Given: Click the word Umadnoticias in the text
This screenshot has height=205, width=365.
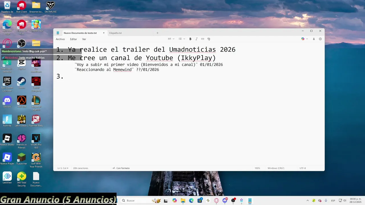Looking at the screenshot, I should pos(192,50).
